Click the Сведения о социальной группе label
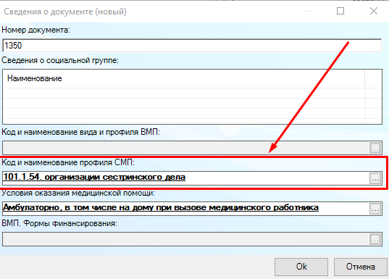 click(x=60, y=60)
